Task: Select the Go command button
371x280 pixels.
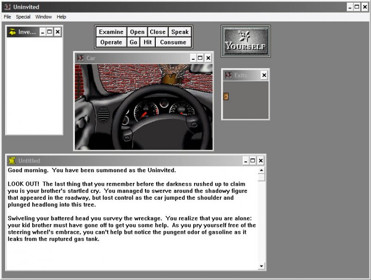Action: 133,42
